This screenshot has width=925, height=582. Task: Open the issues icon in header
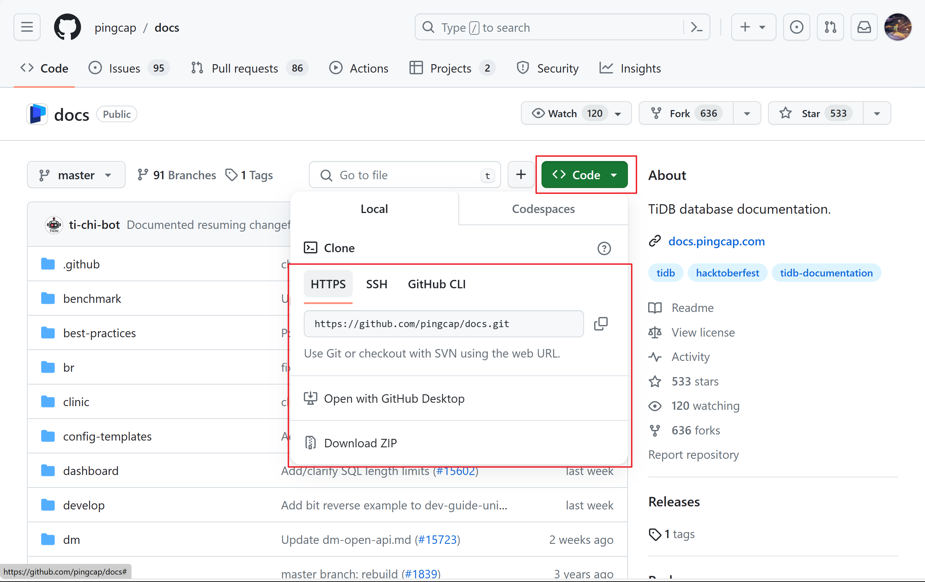pos(796,27)
